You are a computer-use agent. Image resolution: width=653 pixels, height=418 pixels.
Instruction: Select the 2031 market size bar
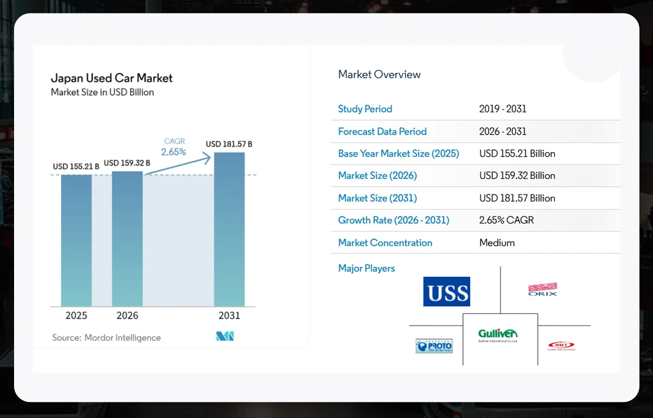coord(230,230)
